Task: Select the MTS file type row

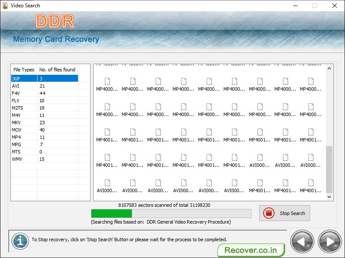Action: click(x=24, y=151)
